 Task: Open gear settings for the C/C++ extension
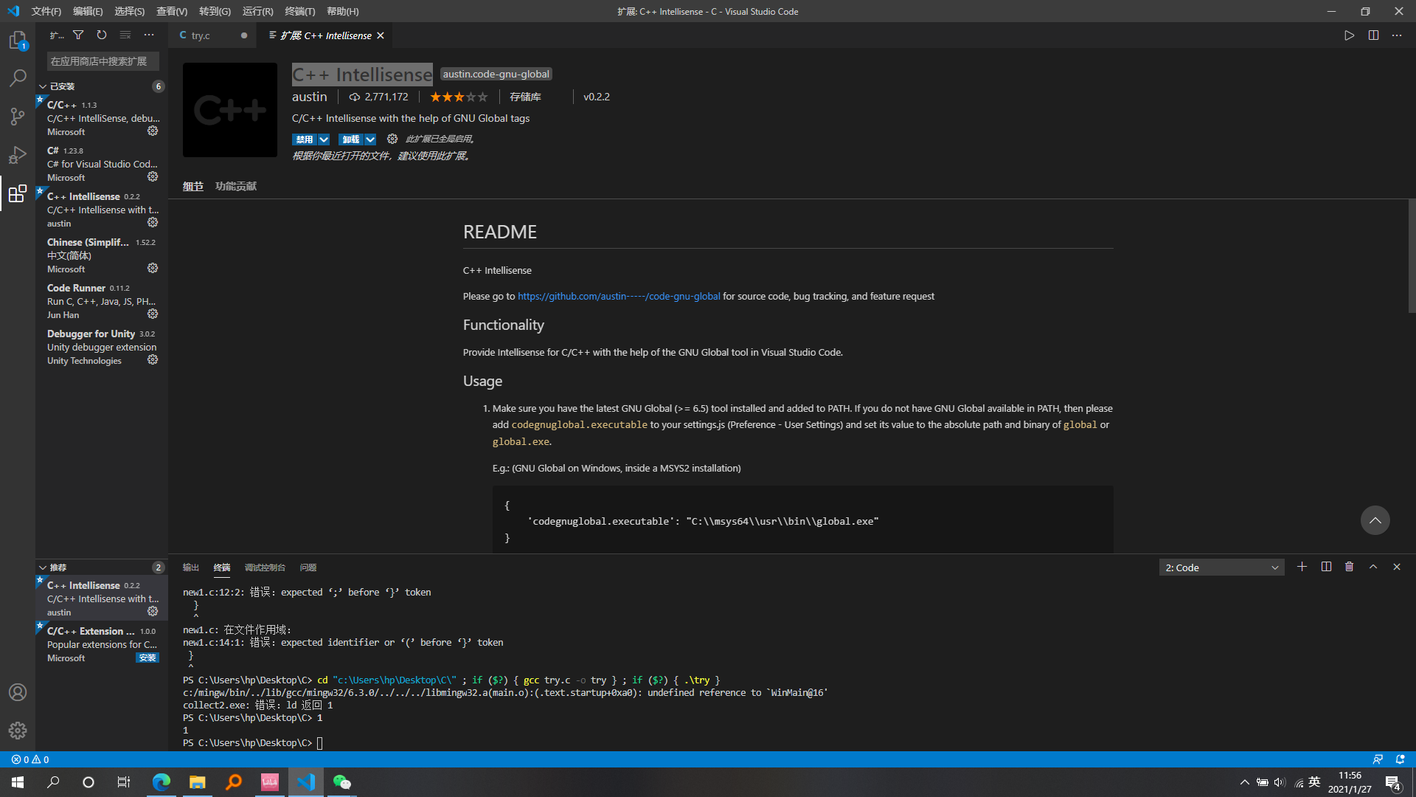coord(153,131)
